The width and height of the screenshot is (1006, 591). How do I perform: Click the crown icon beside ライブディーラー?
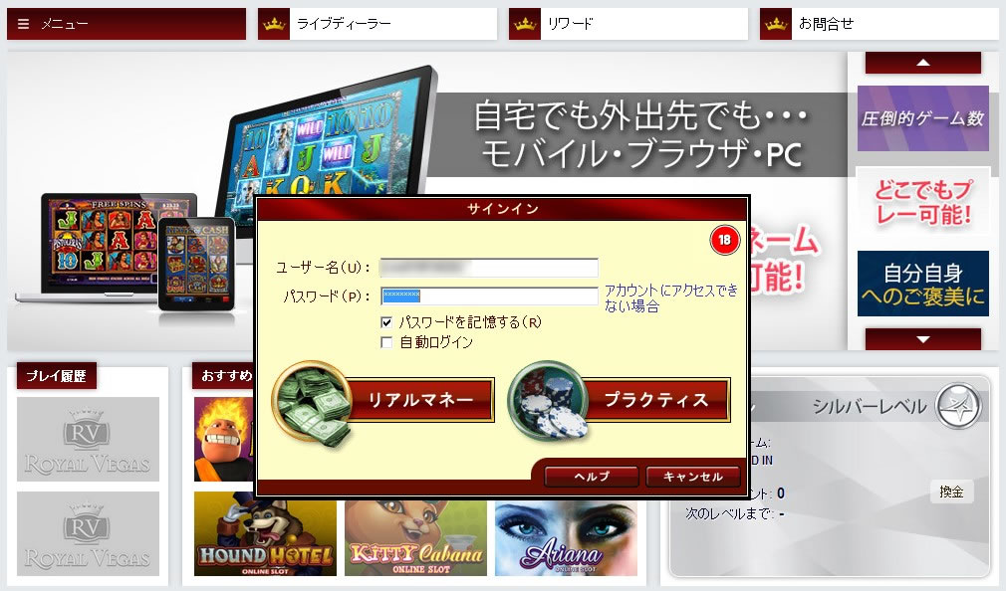click(274, 24)
